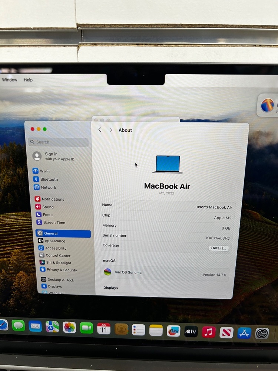This screenshot has height=371, width=278.
Task: Open Siri & Spotlight settings
Action: click(56, 262)
